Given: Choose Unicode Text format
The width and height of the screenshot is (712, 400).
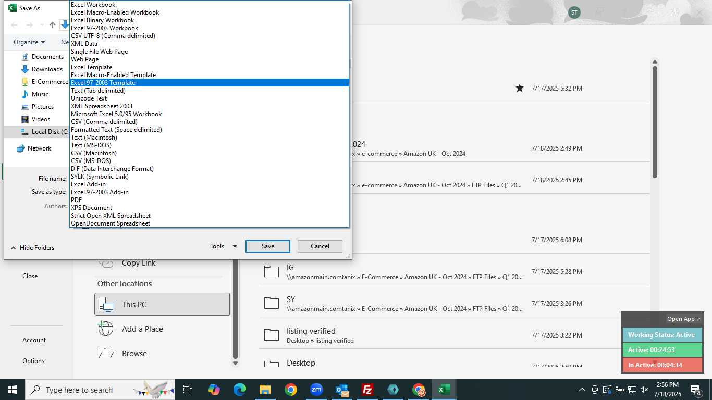Looking at the screenshot, I should pyautogui.click(x=209, y=98).
